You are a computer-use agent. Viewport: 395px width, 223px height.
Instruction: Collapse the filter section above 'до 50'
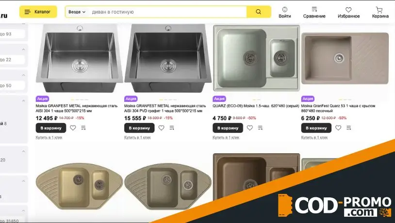23,75
